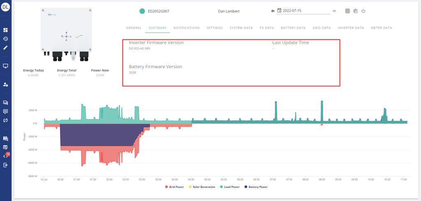Click the power button icon near date
The height and width of the screenshot is (201, 421).
coord(363,11)
